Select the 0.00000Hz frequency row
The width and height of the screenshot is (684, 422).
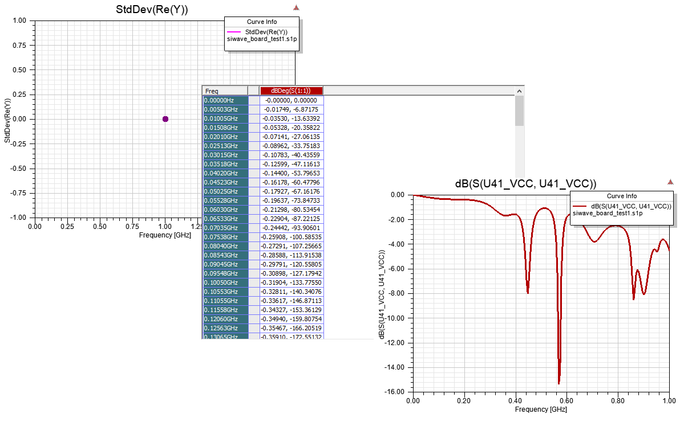coord(225,100)
